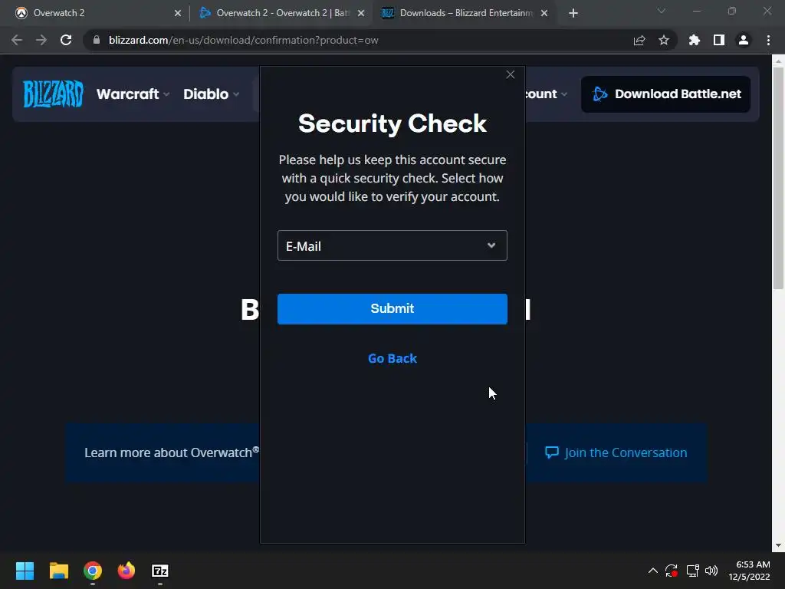Screen dimensions: 785x589
Task: Click the blue Submit button
Action: [392, 308]
